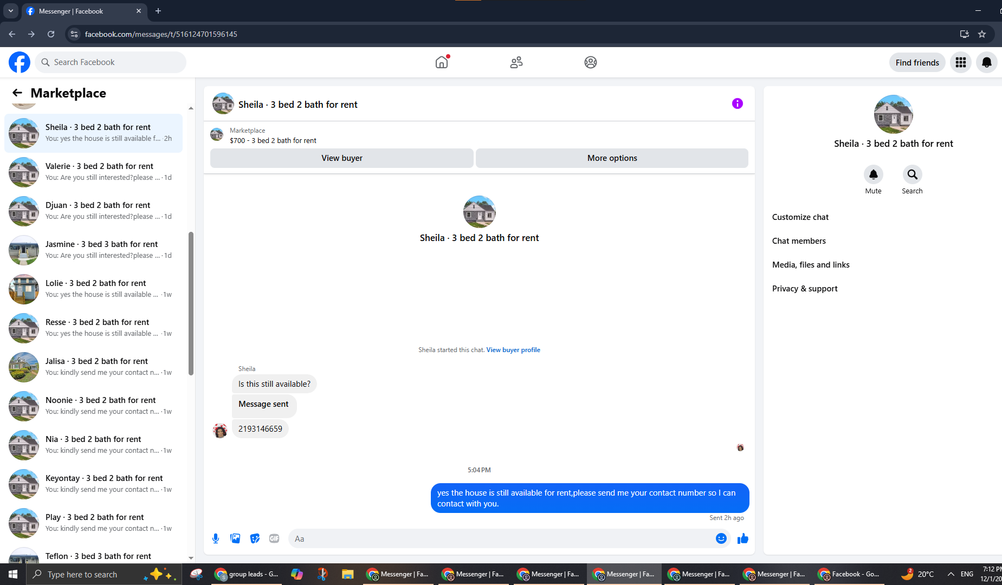This screenshot has height=585, width=1002.
Task: Click the phone number message 2193146659
Action: (260, 429)
